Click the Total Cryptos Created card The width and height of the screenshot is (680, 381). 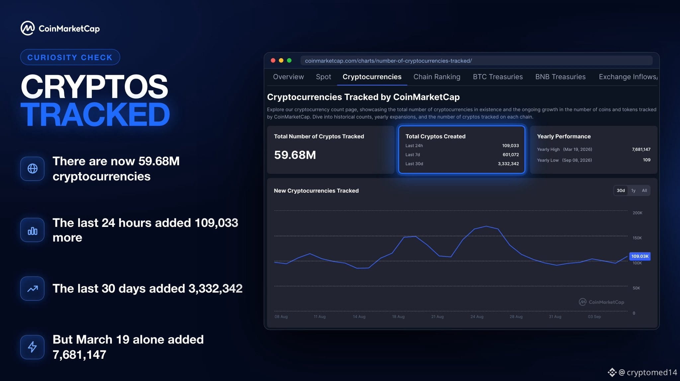point(462,149)
